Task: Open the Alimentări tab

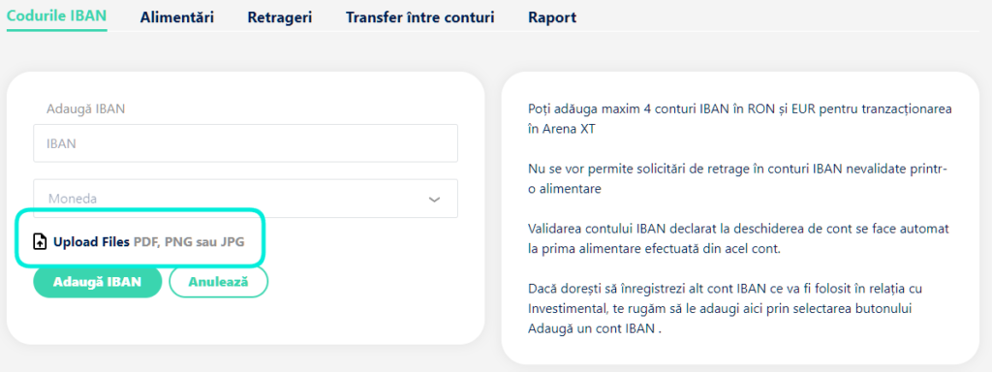Action: [177, 17]
